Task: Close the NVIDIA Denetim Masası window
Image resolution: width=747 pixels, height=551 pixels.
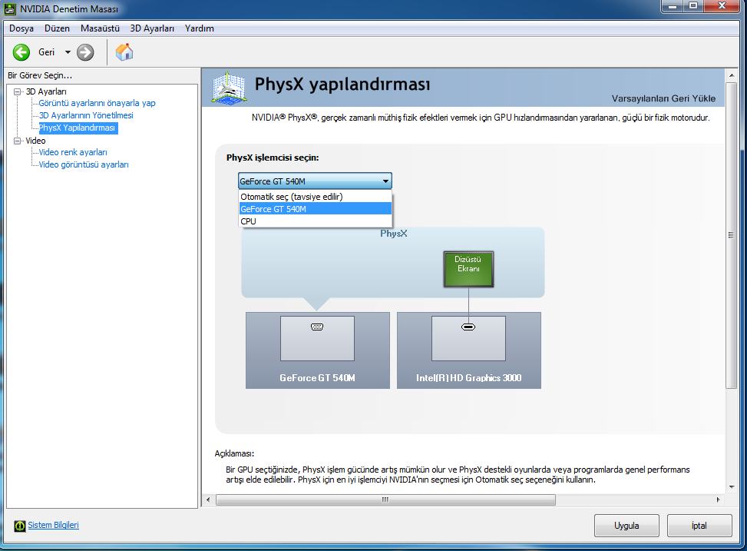Action: [x=722, y=5]
